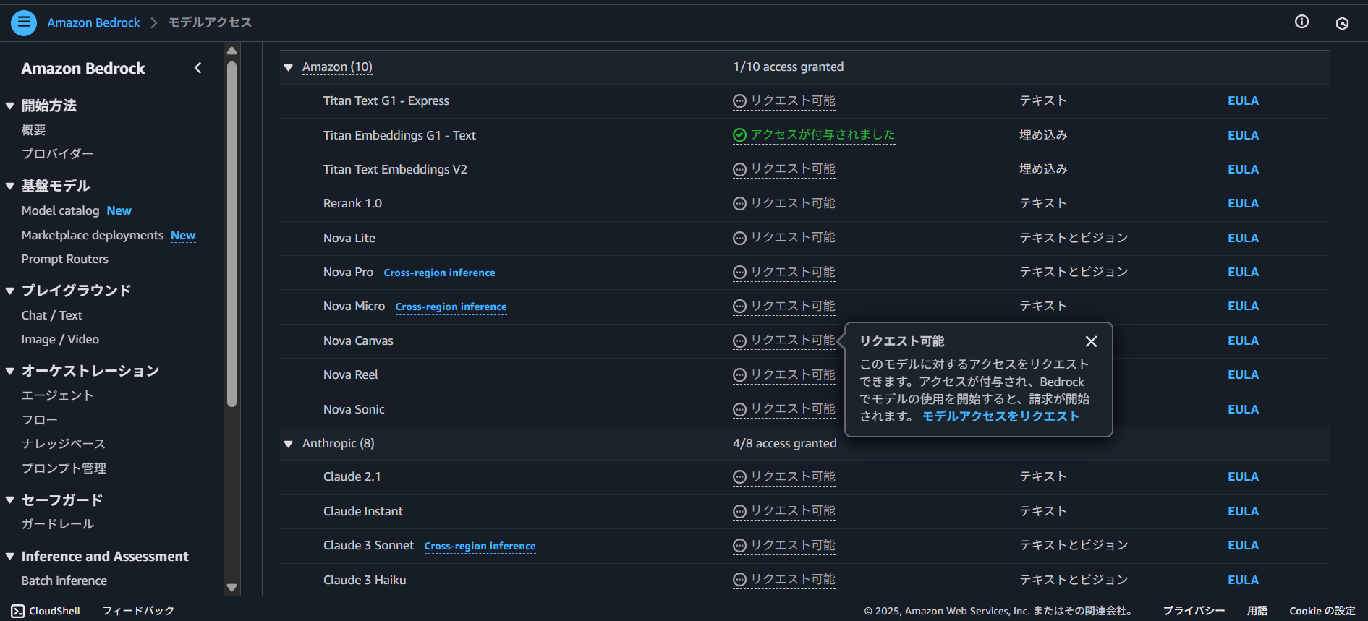Click フィードバック in the footer

[x=138, y=611]
